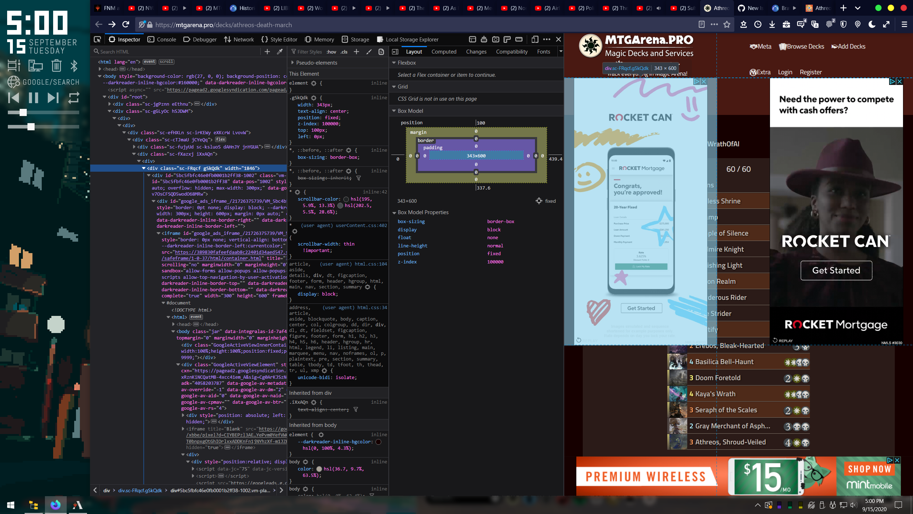Toggle the scroll badge on the html element
The height and width of the screenshot is (514, 913).
coord(166,61)
